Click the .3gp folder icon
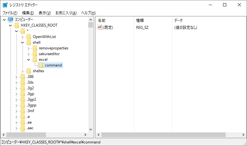This screenshot has width=247, height=146. click(23, 94)
